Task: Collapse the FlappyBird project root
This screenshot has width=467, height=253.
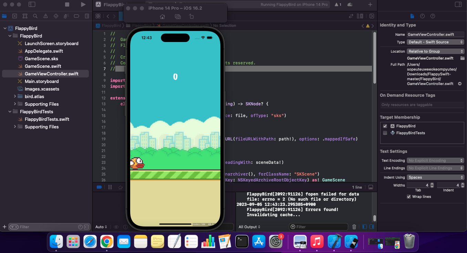Action: click(x=5, y=28)
